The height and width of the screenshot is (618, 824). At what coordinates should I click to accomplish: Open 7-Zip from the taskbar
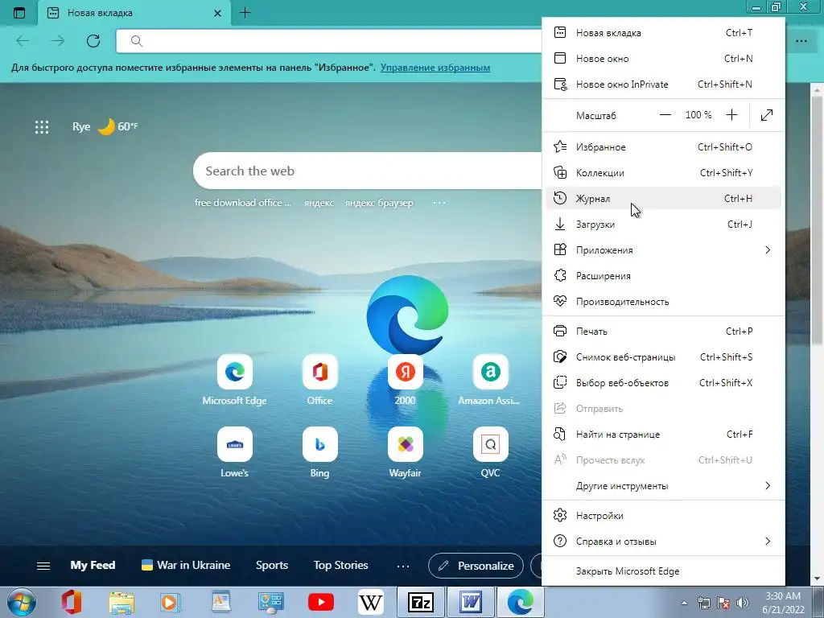point(420,602)
